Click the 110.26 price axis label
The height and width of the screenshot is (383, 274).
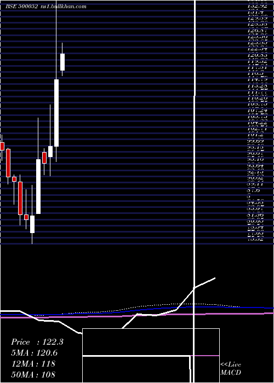point(257,98)
